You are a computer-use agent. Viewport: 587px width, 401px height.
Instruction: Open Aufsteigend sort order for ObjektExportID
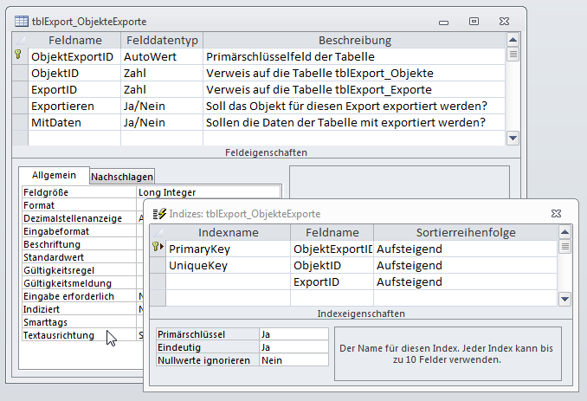465,249
